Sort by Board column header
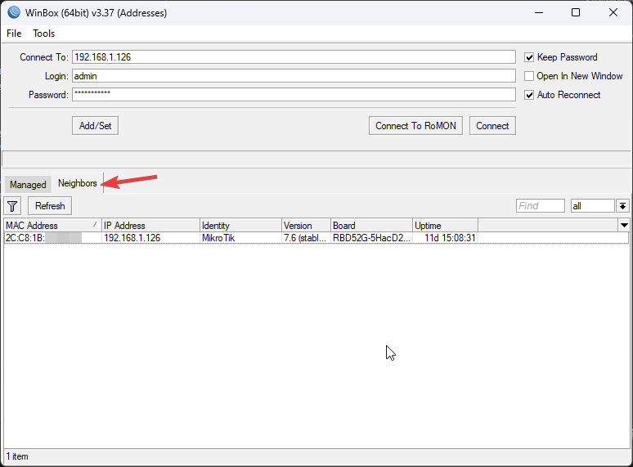The image size is (633, 467). click(x=371, y=225)
